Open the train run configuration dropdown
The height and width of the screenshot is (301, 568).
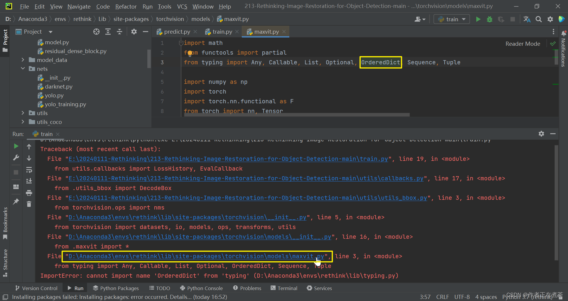(x=451, y=19)
